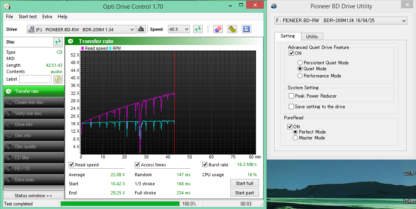Open Disc info panel
Viewport: 416px width, 209px height.
[x=34, y=136]
